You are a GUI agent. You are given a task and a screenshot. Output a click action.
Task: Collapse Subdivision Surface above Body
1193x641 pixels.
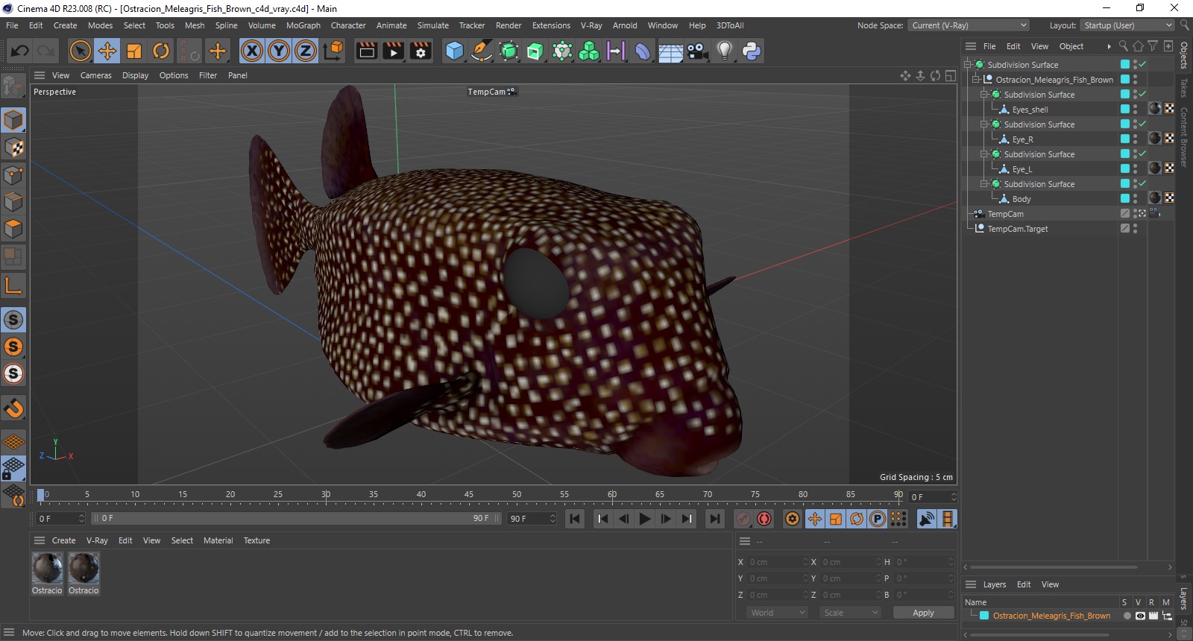(984, 184)
